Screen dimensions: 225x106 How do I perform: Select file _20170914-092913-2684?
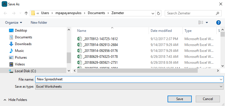point(100,45)
